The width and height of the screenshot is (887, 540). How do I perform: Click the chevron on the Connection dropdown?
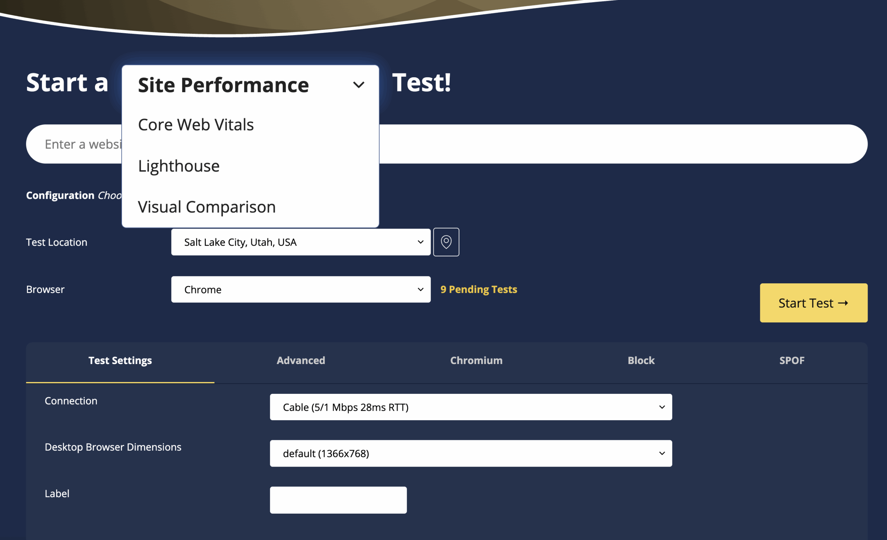click(662, 407)
